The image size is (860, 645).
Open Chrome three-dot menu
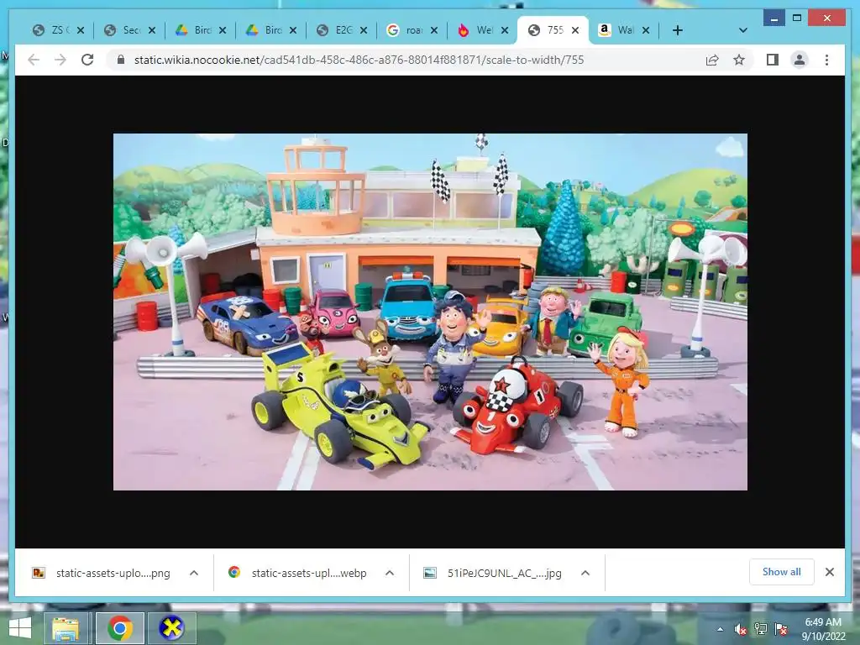point(826,60)
